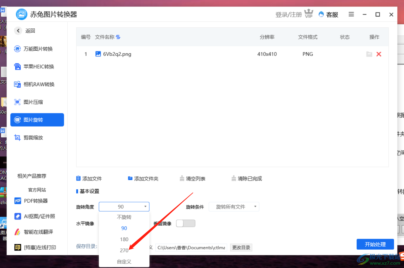Click the 在线打印 印 icon
The width and height of the screenshot is (404, 268).
[x=18, y=247]
